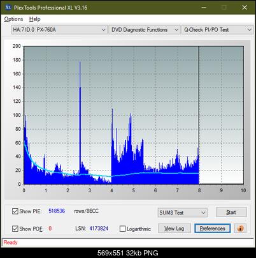Image resolution: width=256 pixels, height=258 pixels.
Task: Open the orange info icon button
Action: [240, 229]
